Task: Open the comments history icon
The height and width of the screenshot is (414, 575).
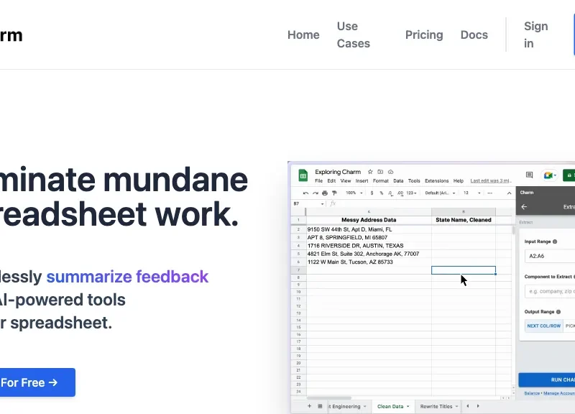Action: coord(530,175)
